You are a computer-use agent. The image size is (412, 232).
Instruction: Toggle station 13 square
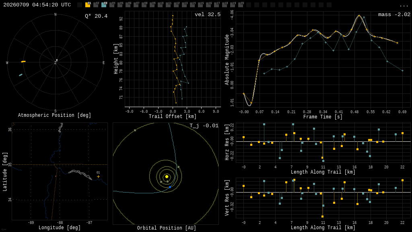[x=184, y=5]
